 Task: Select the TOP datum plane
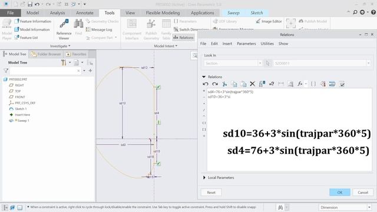coord(15,91)
